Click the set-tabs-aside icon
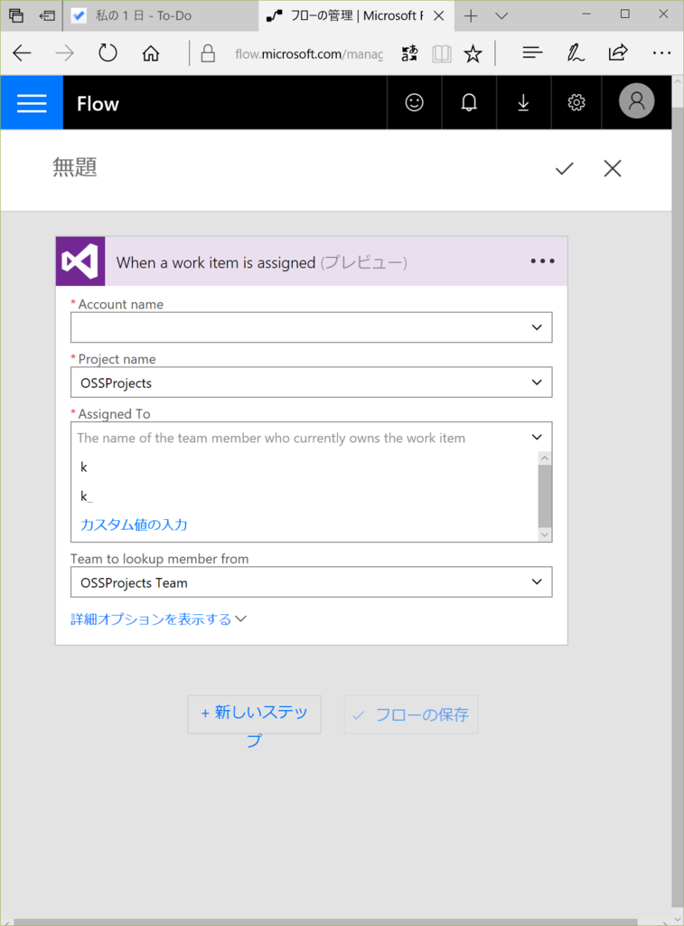The image size is (684, 926). pos(47,16)
